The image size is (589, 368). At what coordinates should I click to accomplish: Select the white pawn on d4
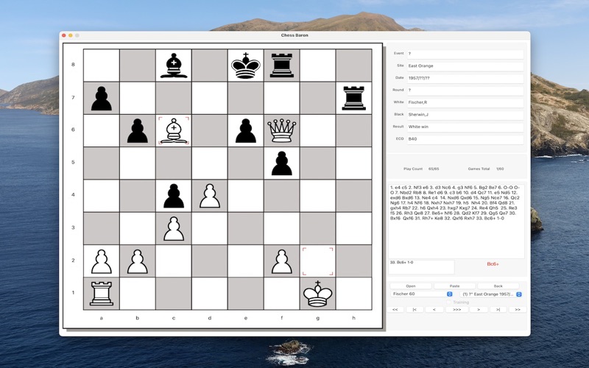(x=210, y=196)
